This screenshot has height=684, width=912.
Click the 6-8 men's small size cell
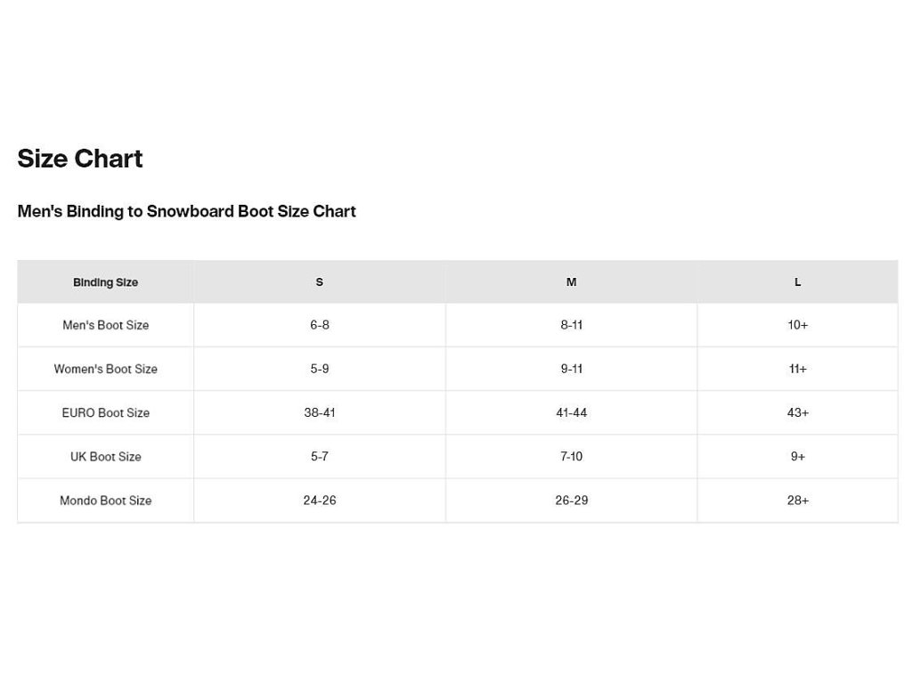tap(320, 325)
